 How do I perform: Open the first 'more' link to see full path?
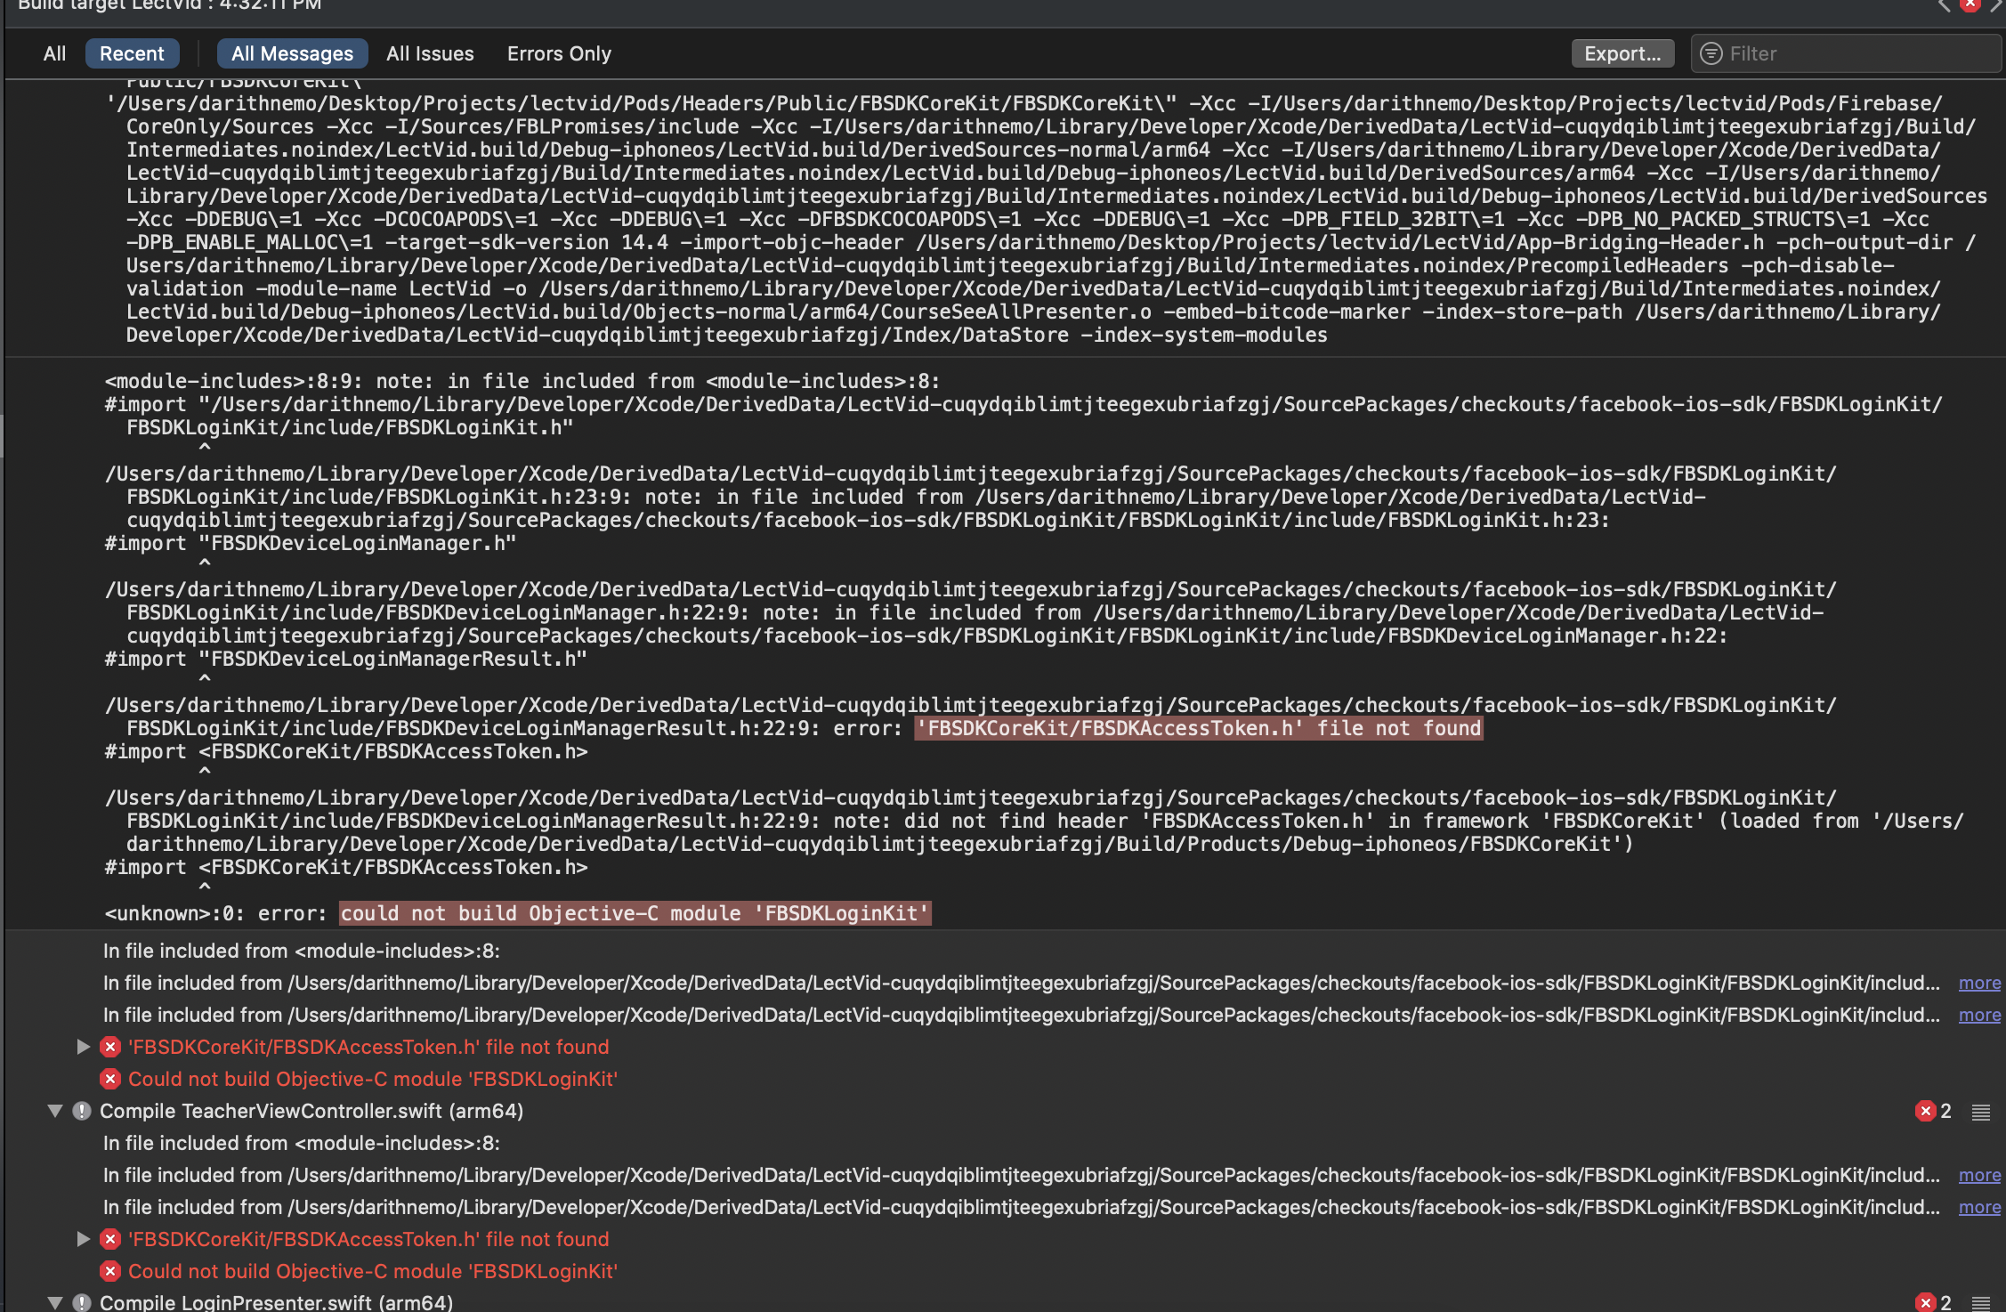point(1979,983)
